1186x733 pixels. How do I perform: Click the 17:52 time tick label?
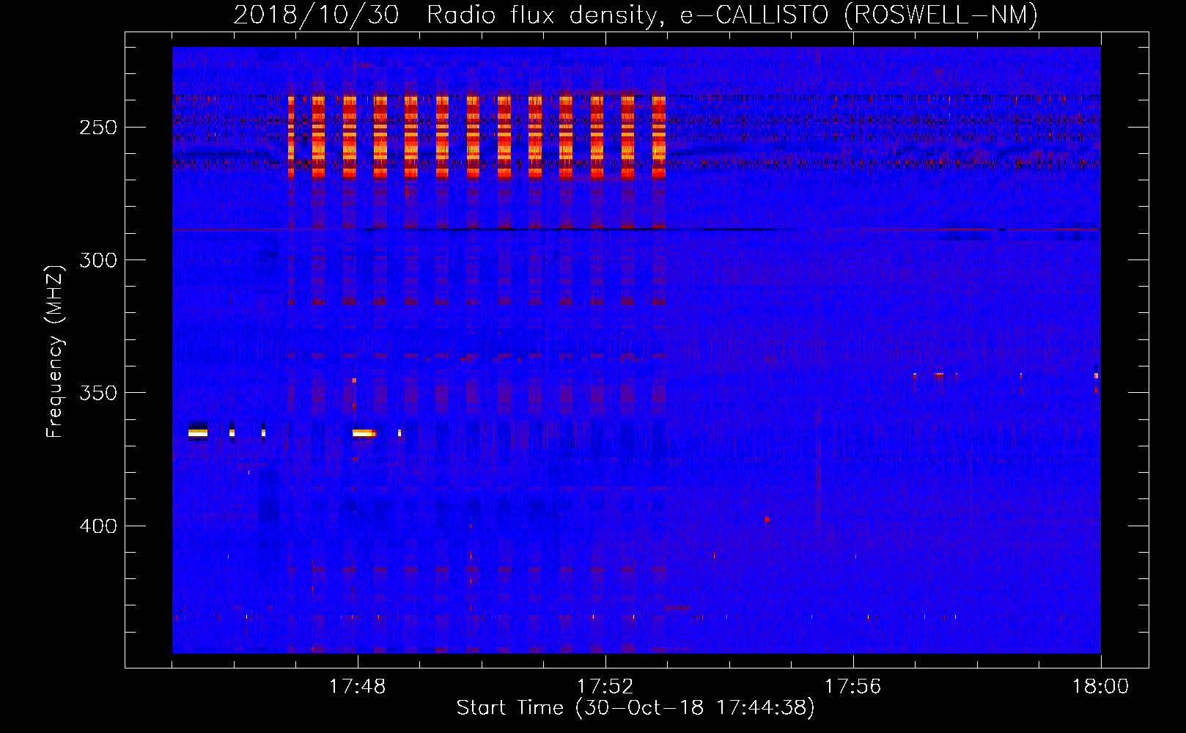[x=605, y=687]
